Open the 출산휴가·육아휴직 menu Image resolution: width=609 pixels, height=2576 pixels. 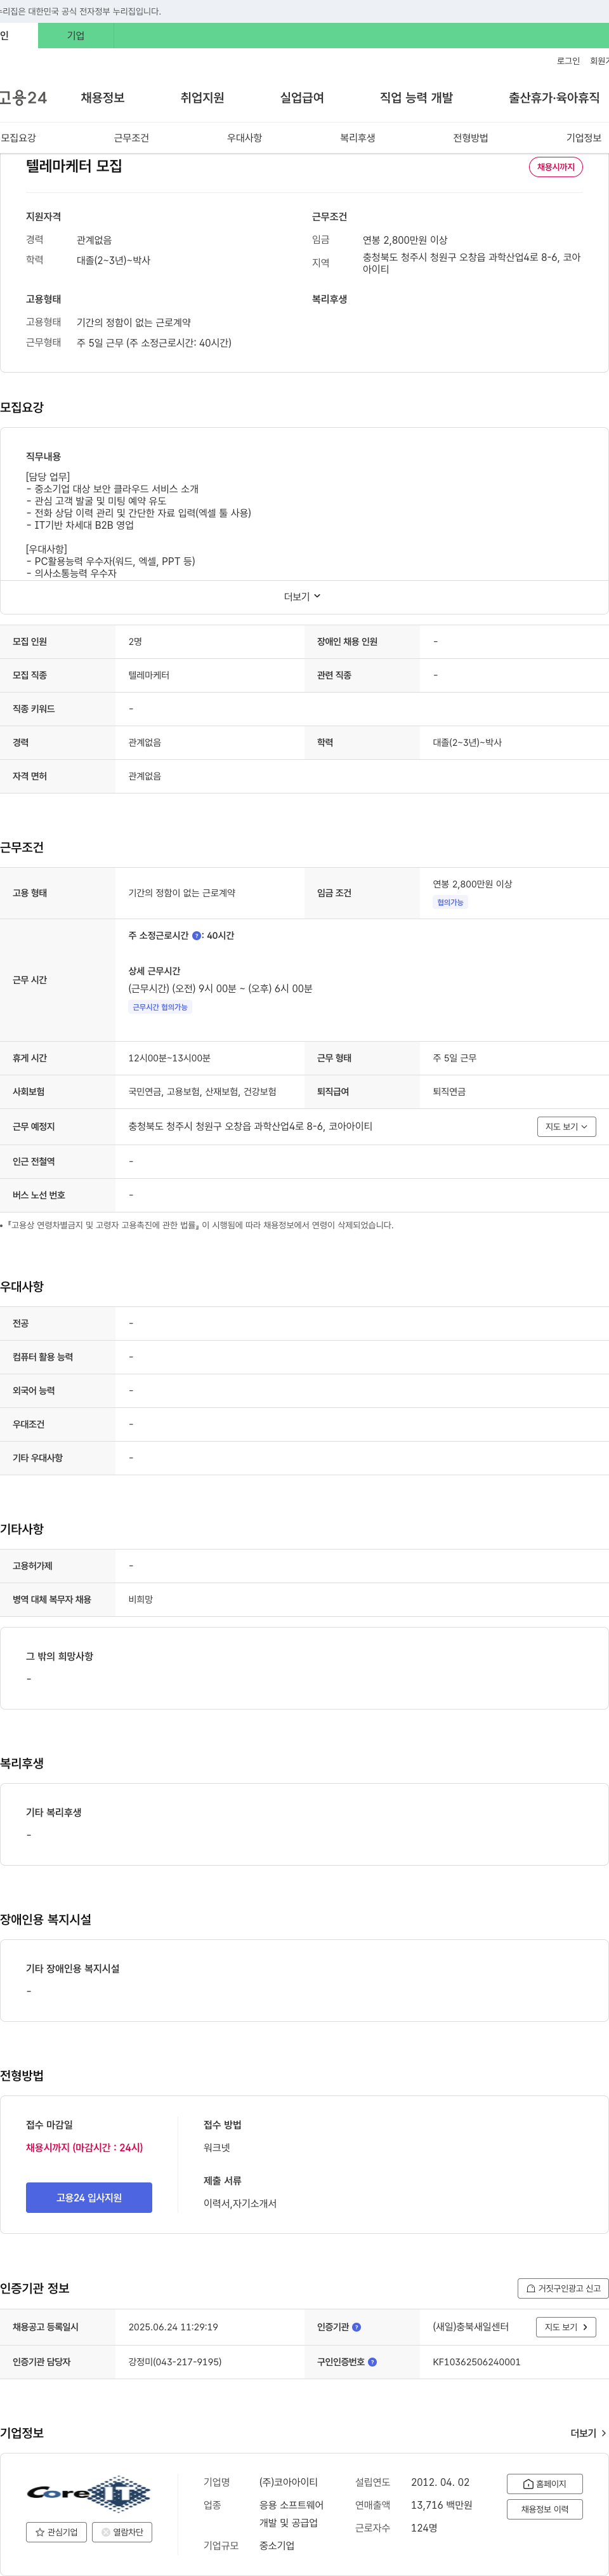point(554,98)
